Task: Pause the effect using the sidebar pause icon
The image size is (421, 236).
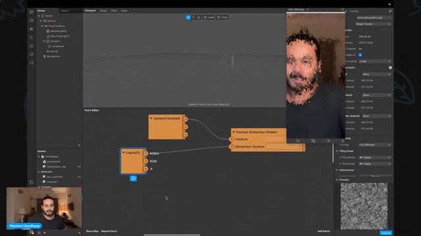Action: 32,29
